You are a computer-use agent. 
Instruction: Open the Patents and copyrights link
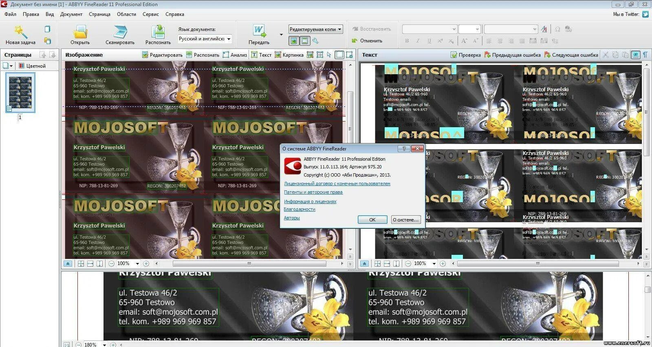click(x=313, y=192)
